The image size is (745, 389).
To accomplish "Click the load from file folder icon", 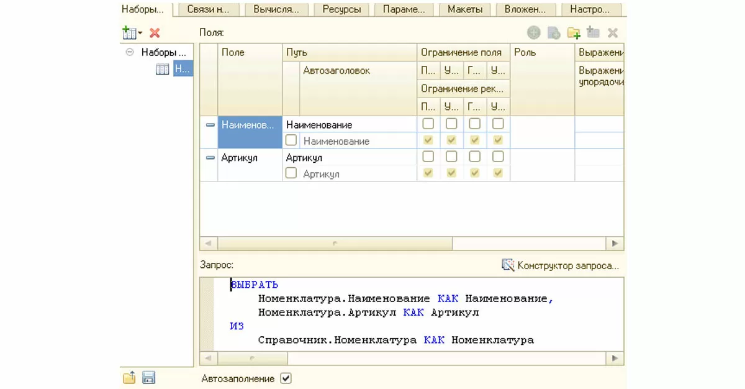I will click(x=129, y=377).
